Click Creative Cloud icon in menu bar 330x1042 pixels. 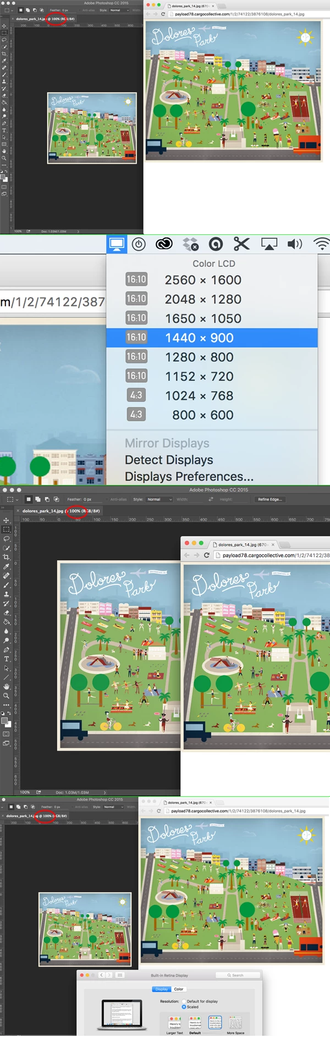(x=164, y=244)
